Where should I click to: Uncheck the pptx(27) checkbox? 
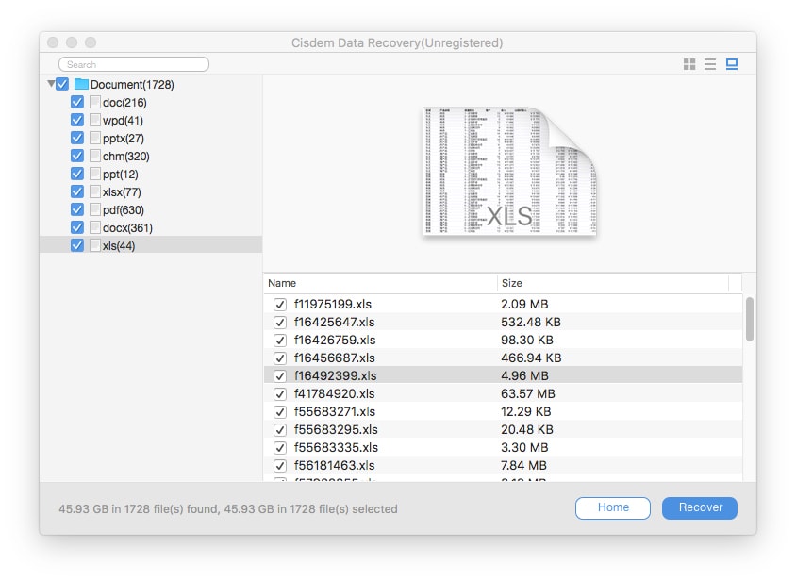tap(77, 138)
